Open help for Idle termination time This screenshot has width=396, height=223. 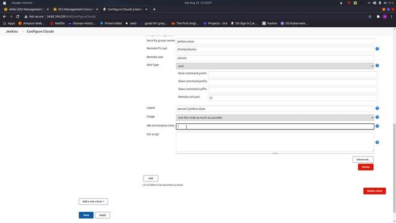click(x=377, y=126)
